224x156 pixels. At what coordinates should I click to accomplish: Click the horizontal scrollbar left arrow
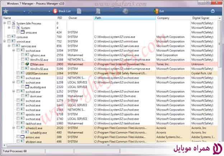4,145
